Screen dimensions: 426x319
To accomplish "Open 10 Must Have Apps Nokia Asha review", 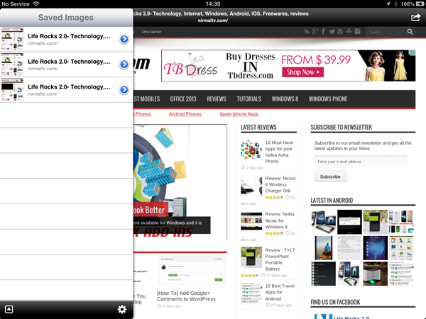I will 279,152.
